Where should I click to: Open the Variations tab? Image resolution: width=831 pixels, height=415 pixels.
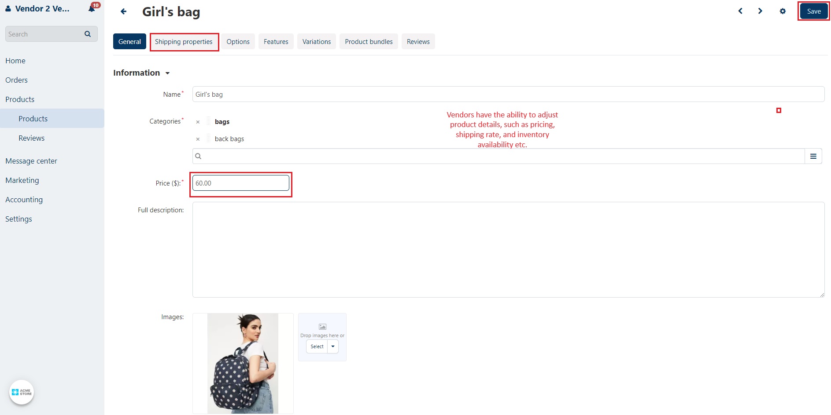[x=317, y=41]
